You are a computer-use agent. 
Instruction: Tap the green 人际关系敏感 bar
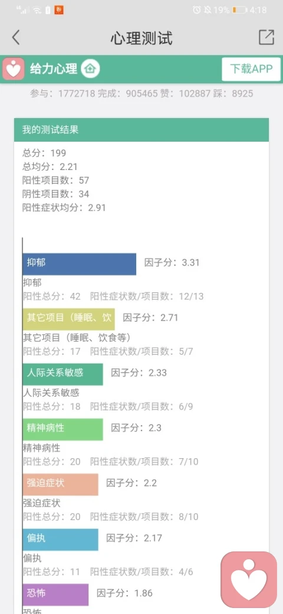63,374
